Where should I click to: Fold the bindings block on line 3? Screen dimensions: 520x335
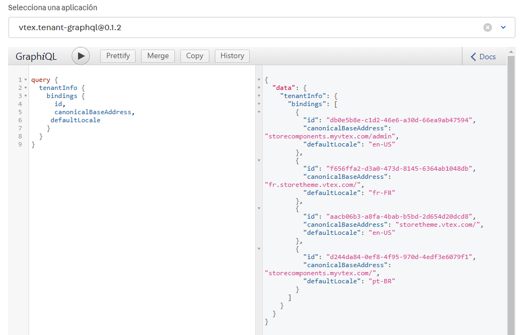[x=25, y=96]
